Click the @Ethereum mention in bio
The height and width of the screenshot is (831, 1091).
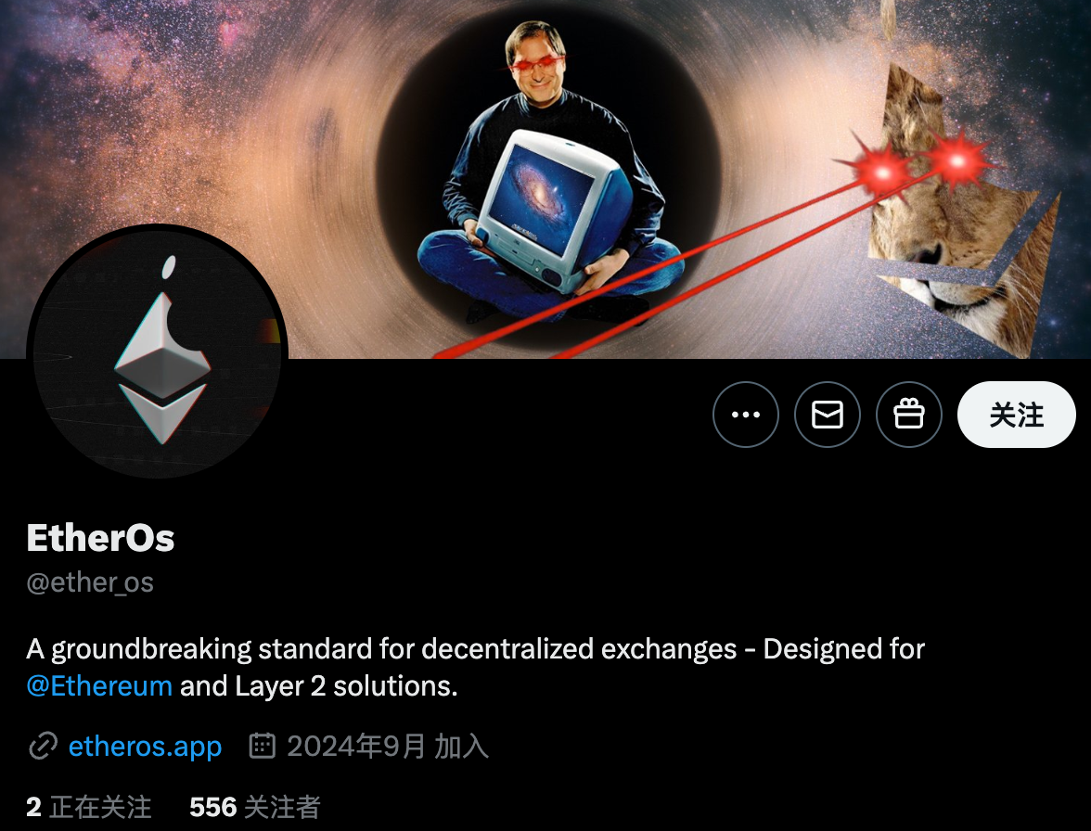99,686
